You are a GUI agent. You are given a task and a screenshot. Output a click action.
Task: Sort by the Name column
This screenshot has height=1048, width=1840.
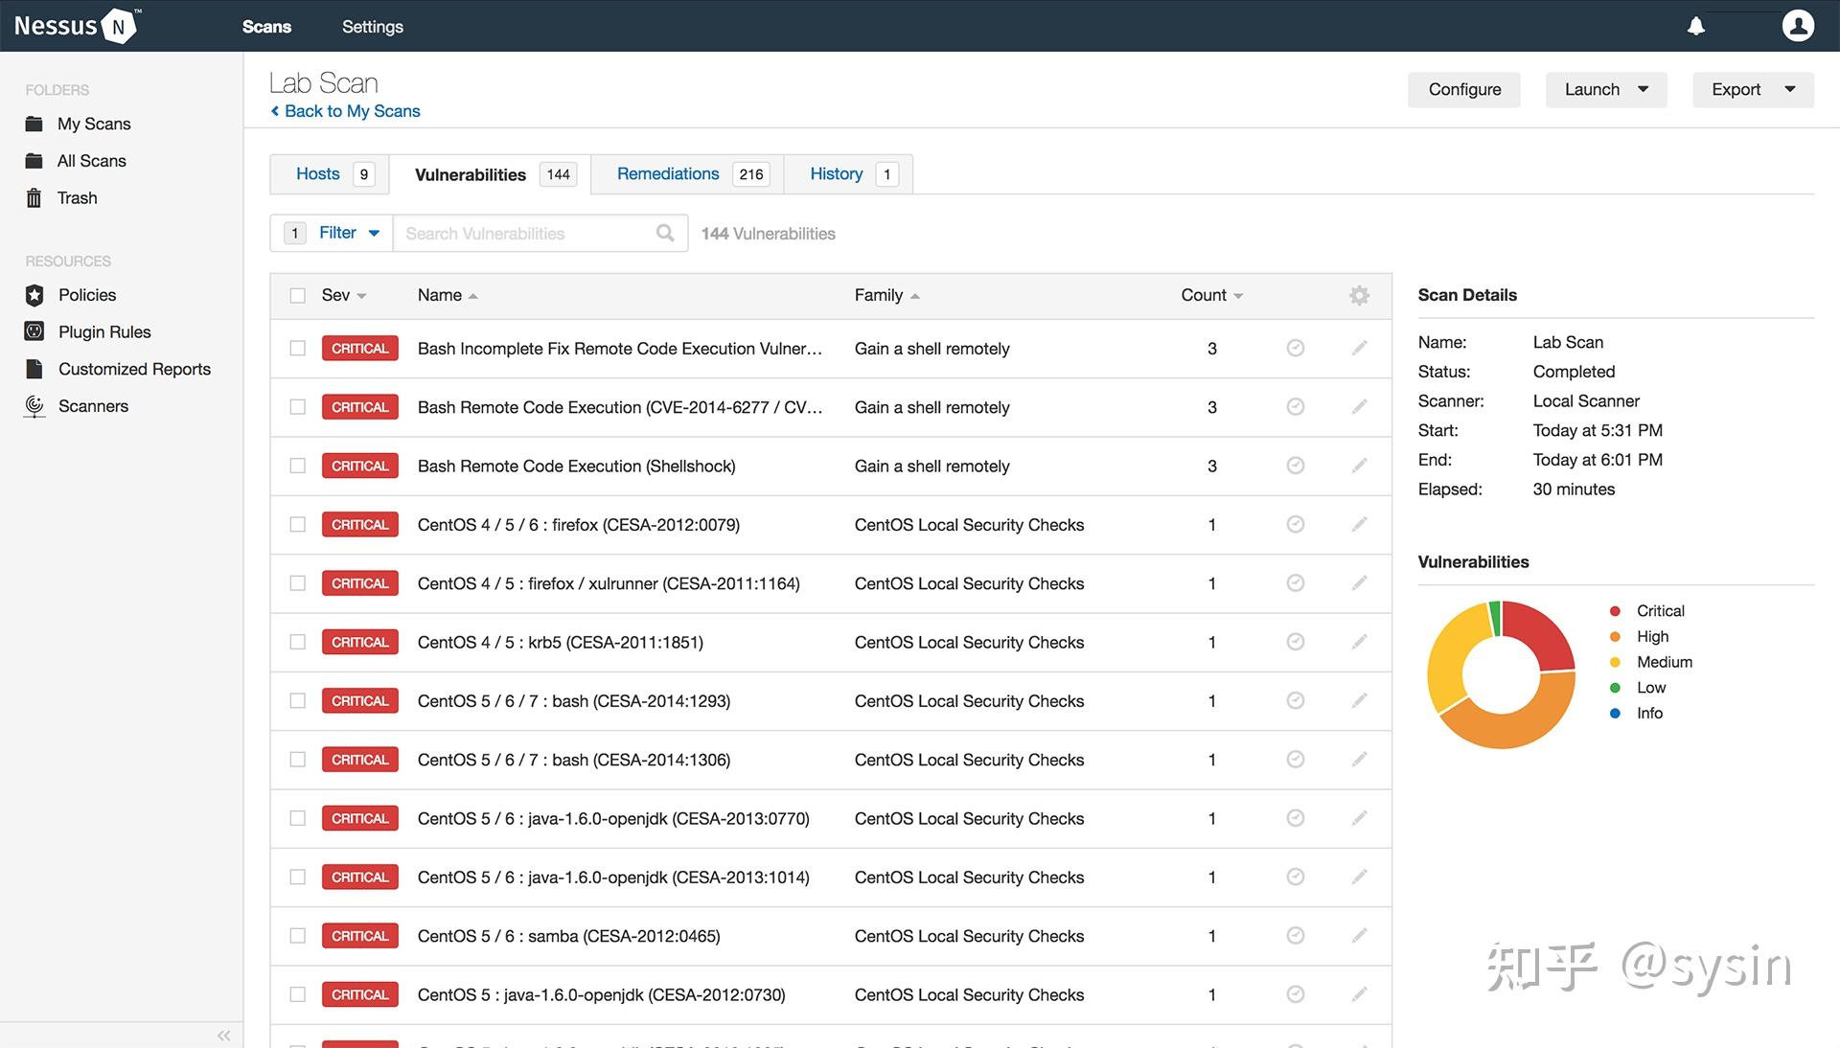coord(448,295)
